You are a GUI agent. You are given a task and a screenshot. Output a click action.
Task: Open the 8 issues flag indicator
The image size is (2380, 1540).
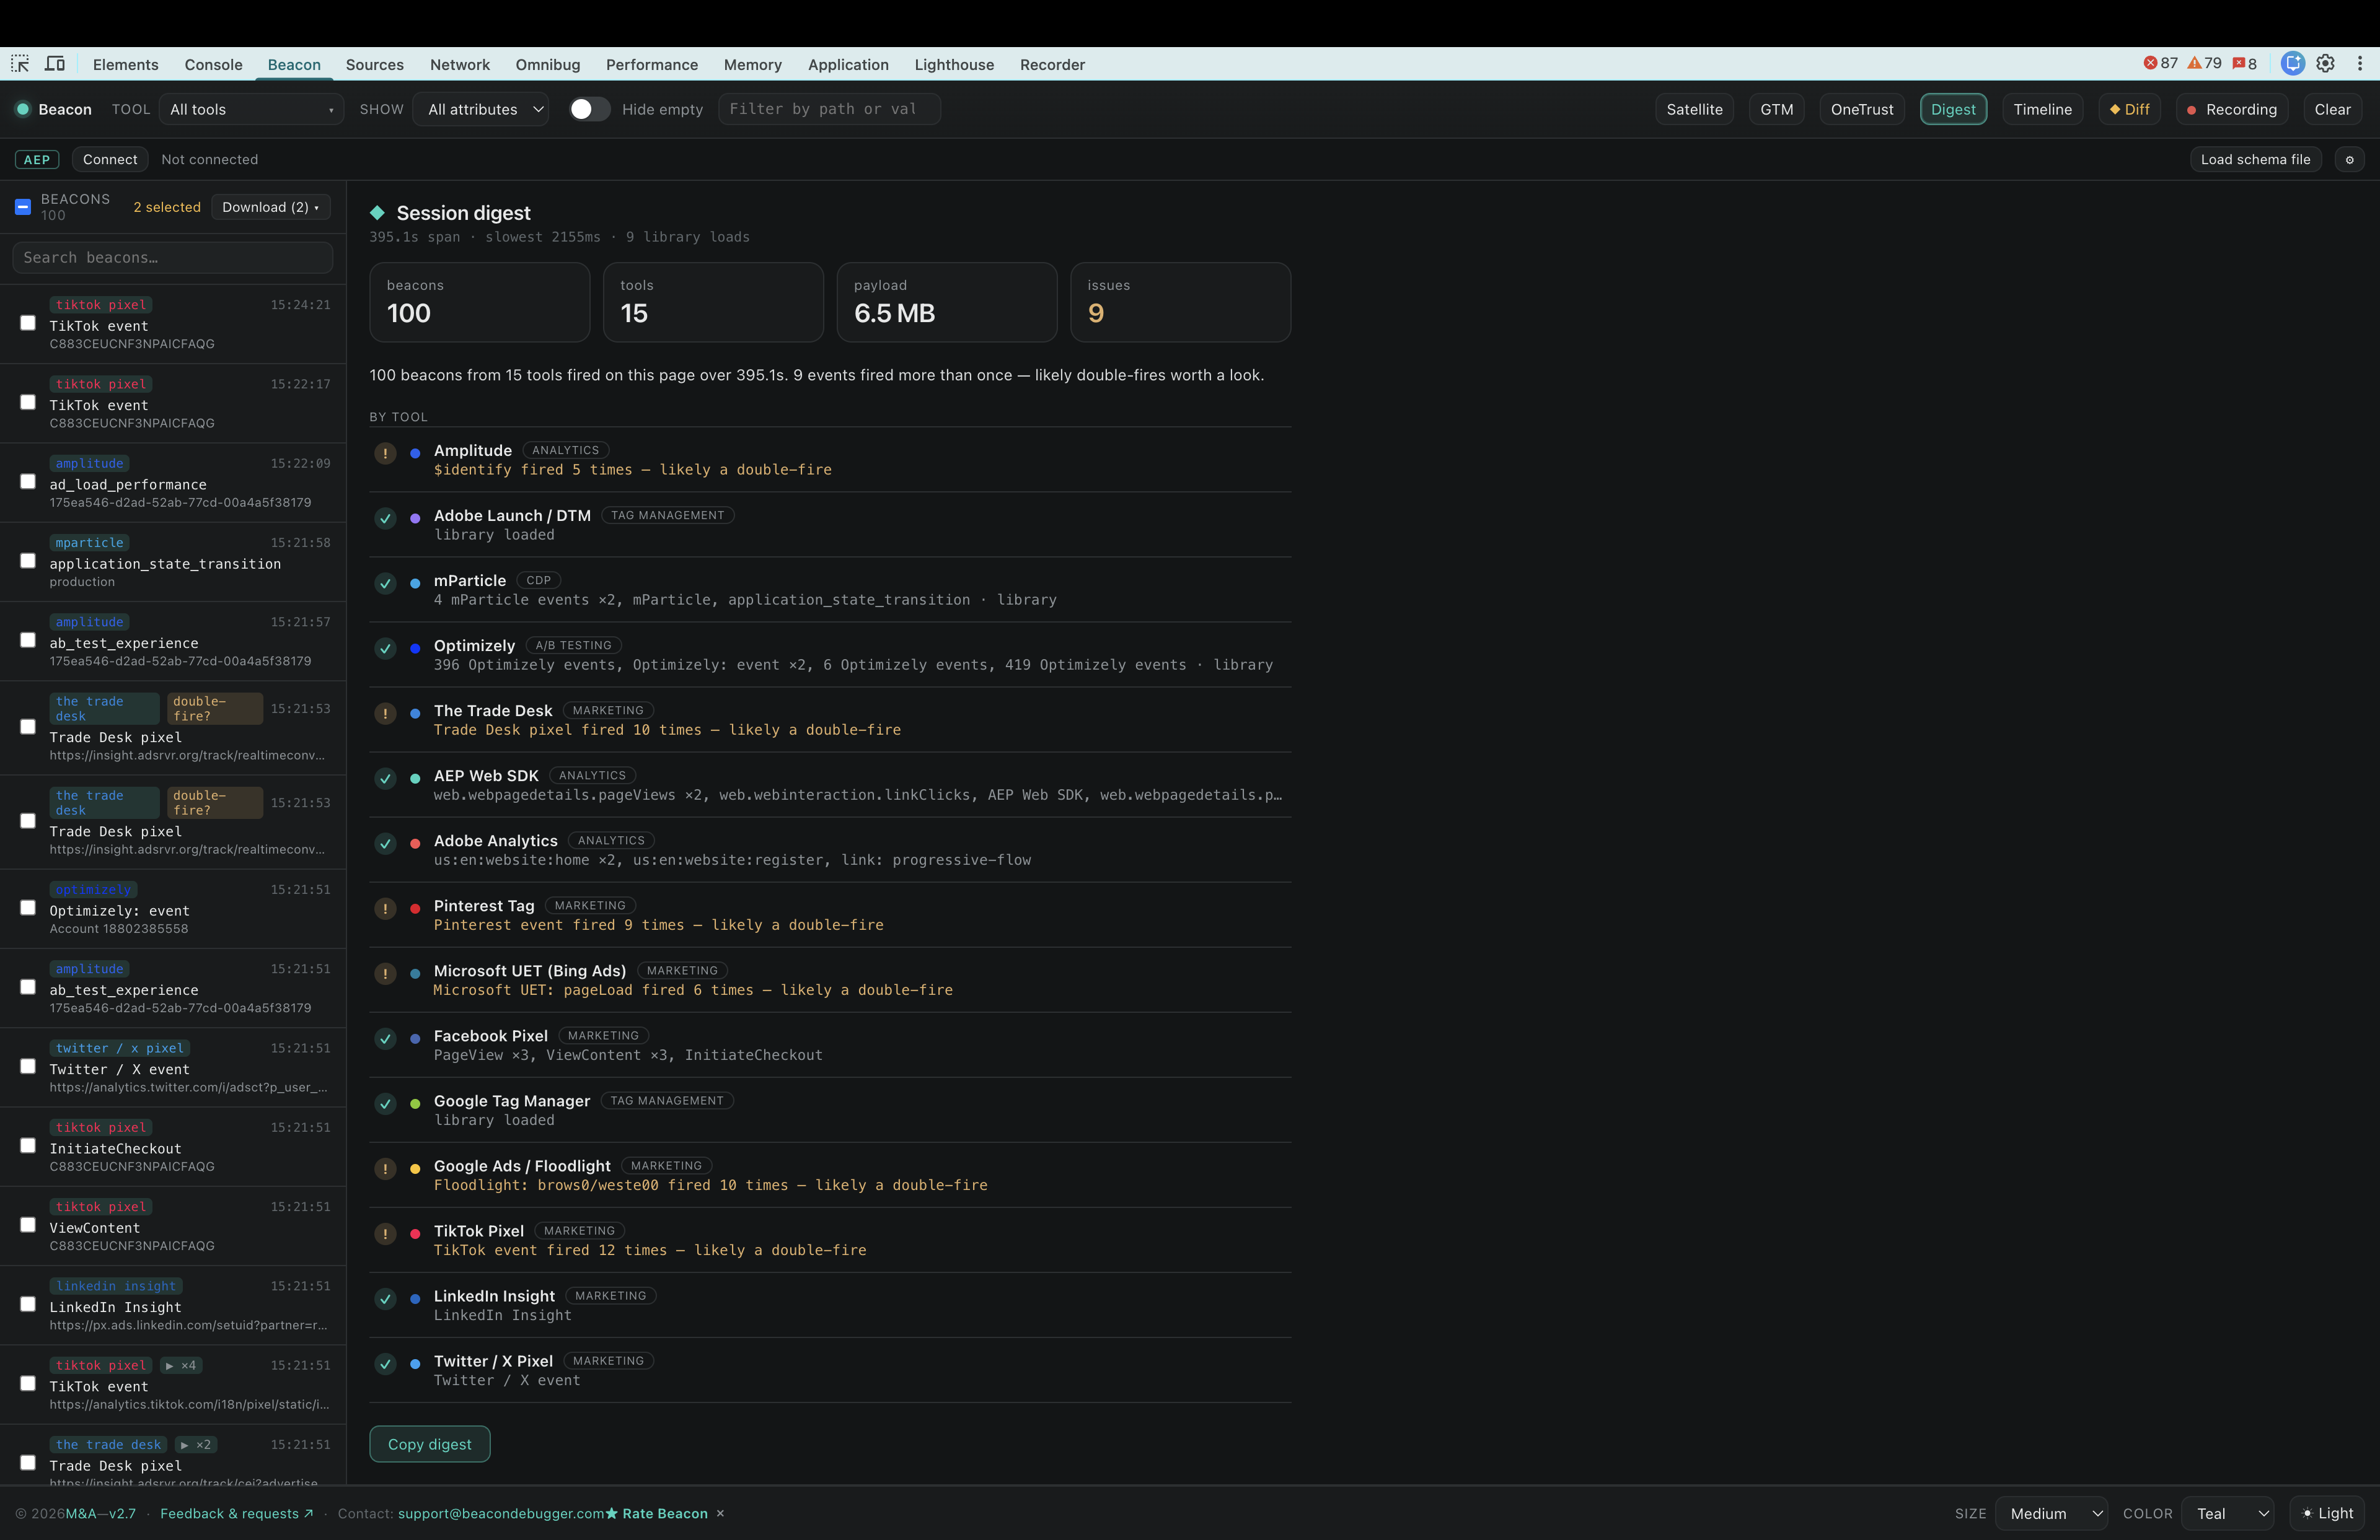[2244, 64]
